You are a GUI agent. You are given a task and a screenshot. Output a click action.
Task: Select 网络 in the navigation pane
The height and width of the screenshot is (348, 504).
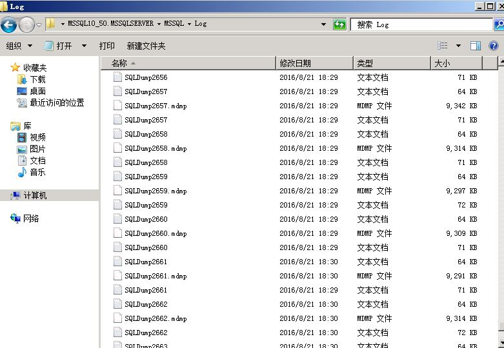tap(31, 218)
